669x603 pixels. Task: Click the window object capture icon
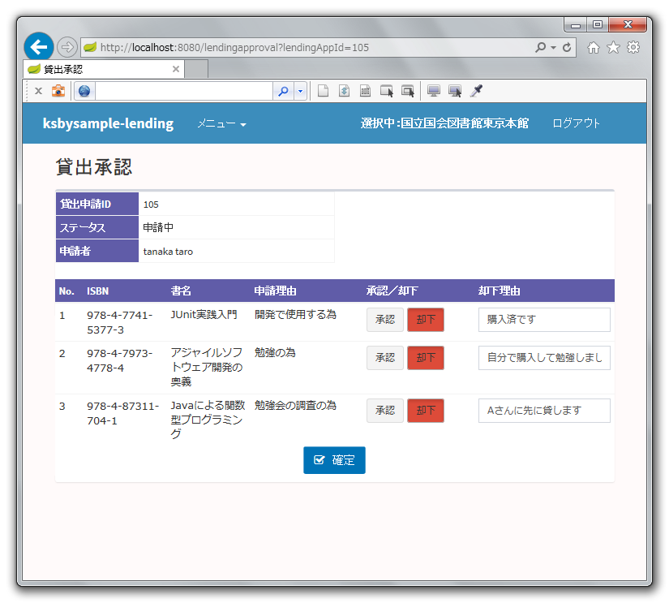pos(408,91)
